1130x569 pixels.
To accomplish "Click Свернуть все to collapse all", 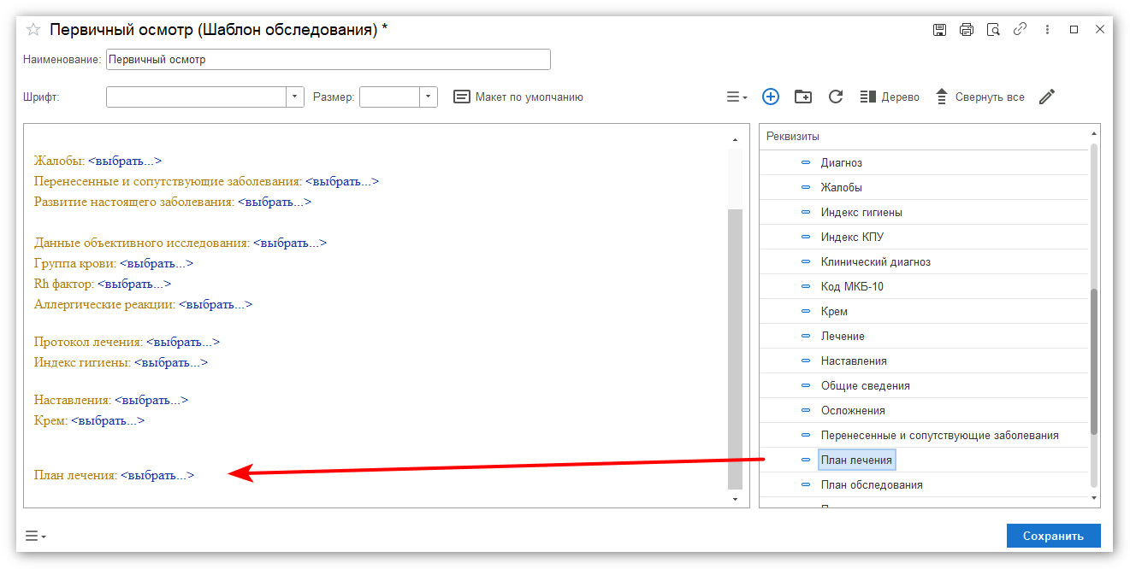I will (x=979, y=97).
